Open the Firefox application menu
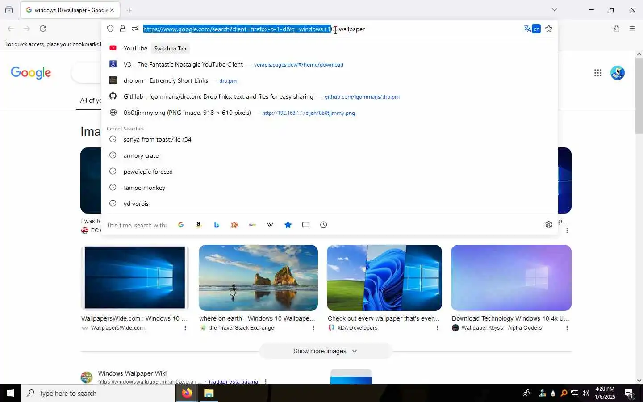The width and height of the screenshot is (643, 402). point(632,29)
